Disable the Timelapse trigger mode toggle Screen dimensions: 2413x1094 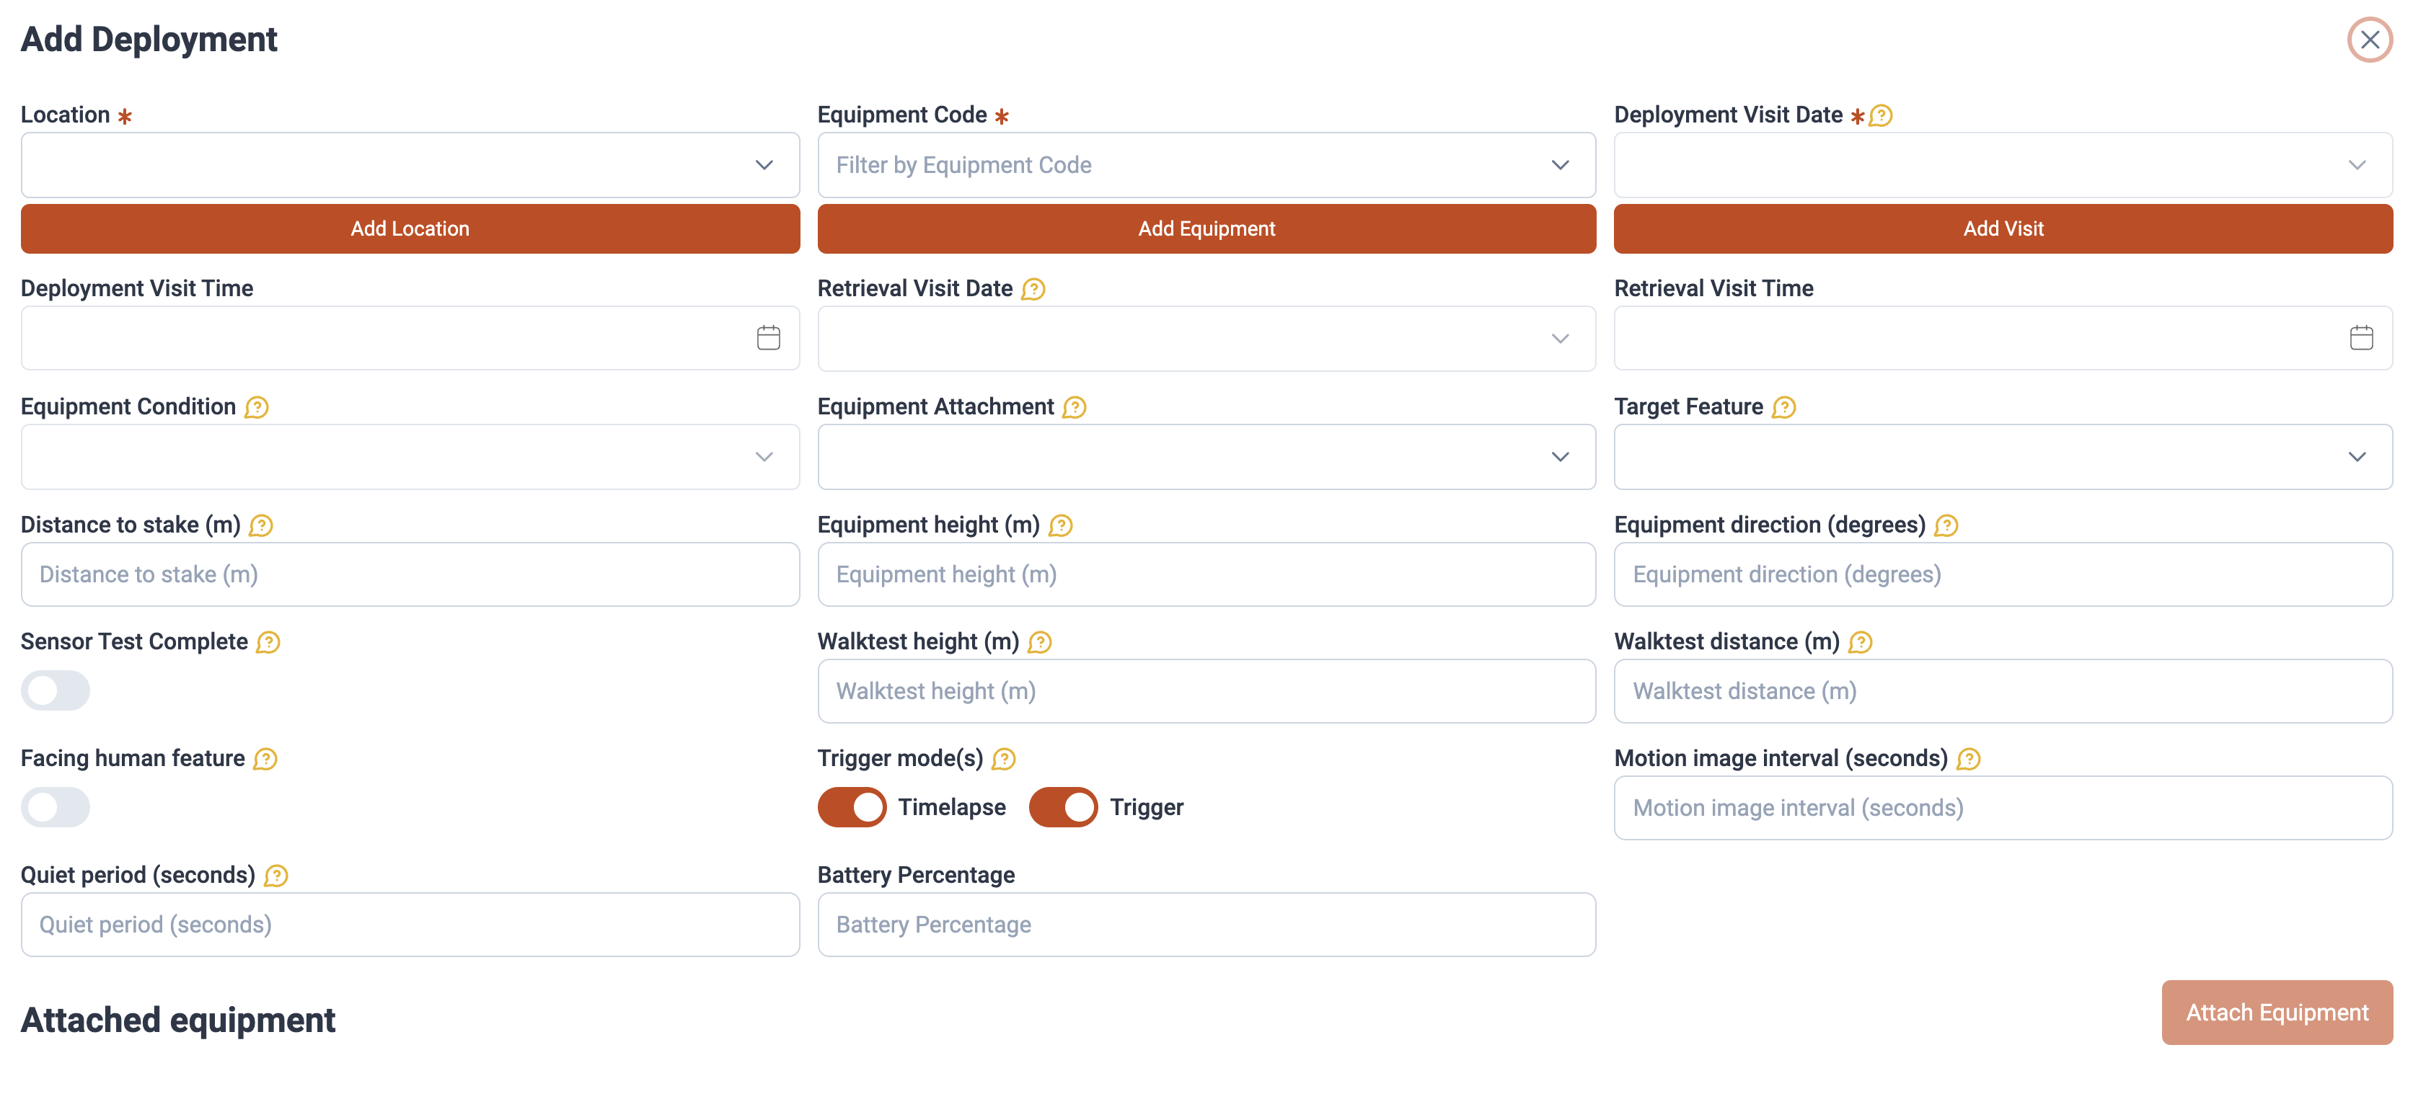[x=852, y=808]
